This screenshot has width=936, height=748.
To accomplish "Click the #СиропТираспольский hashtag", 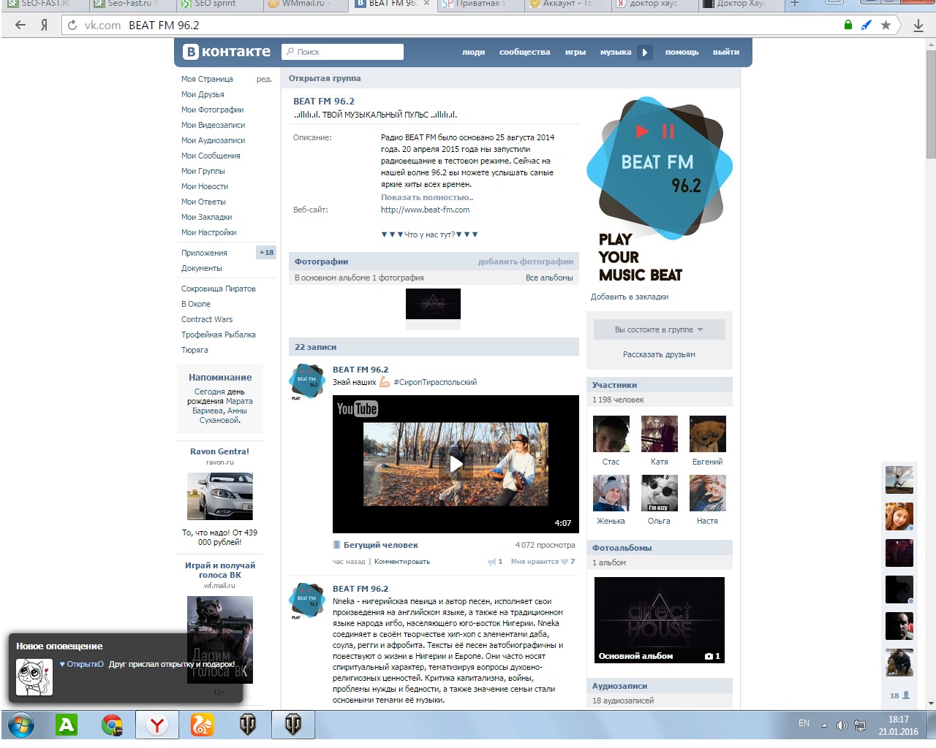I will pos(435,382).
